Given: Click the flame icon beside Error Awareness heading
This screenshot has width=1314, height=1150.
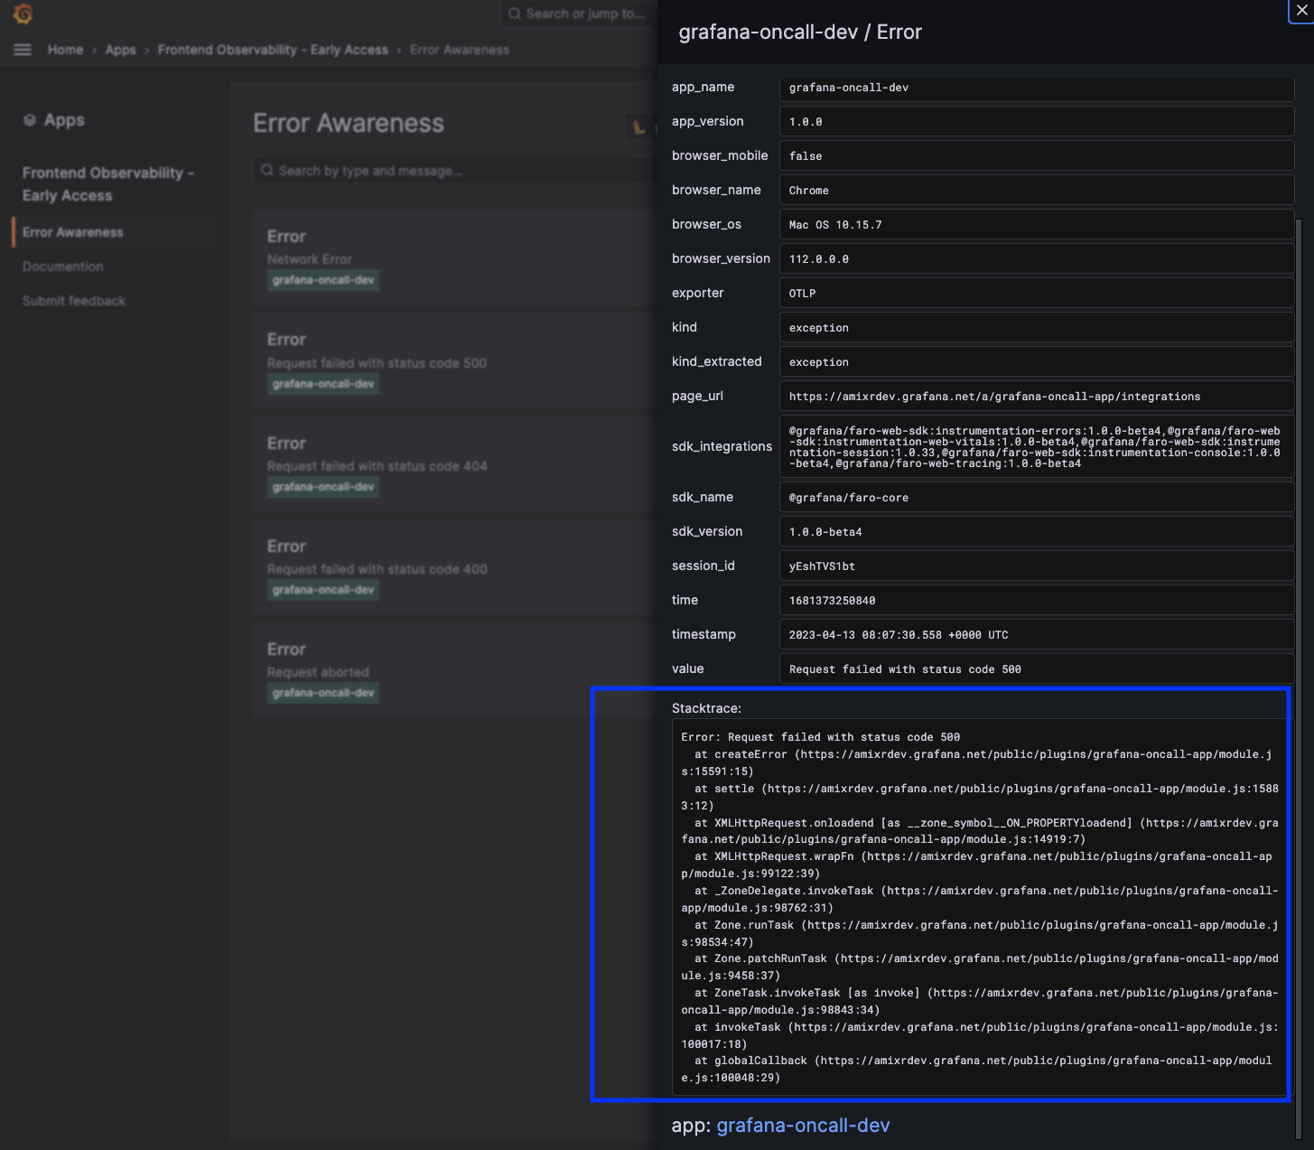Looking at the screenshot, I should (x=638, y=126).
